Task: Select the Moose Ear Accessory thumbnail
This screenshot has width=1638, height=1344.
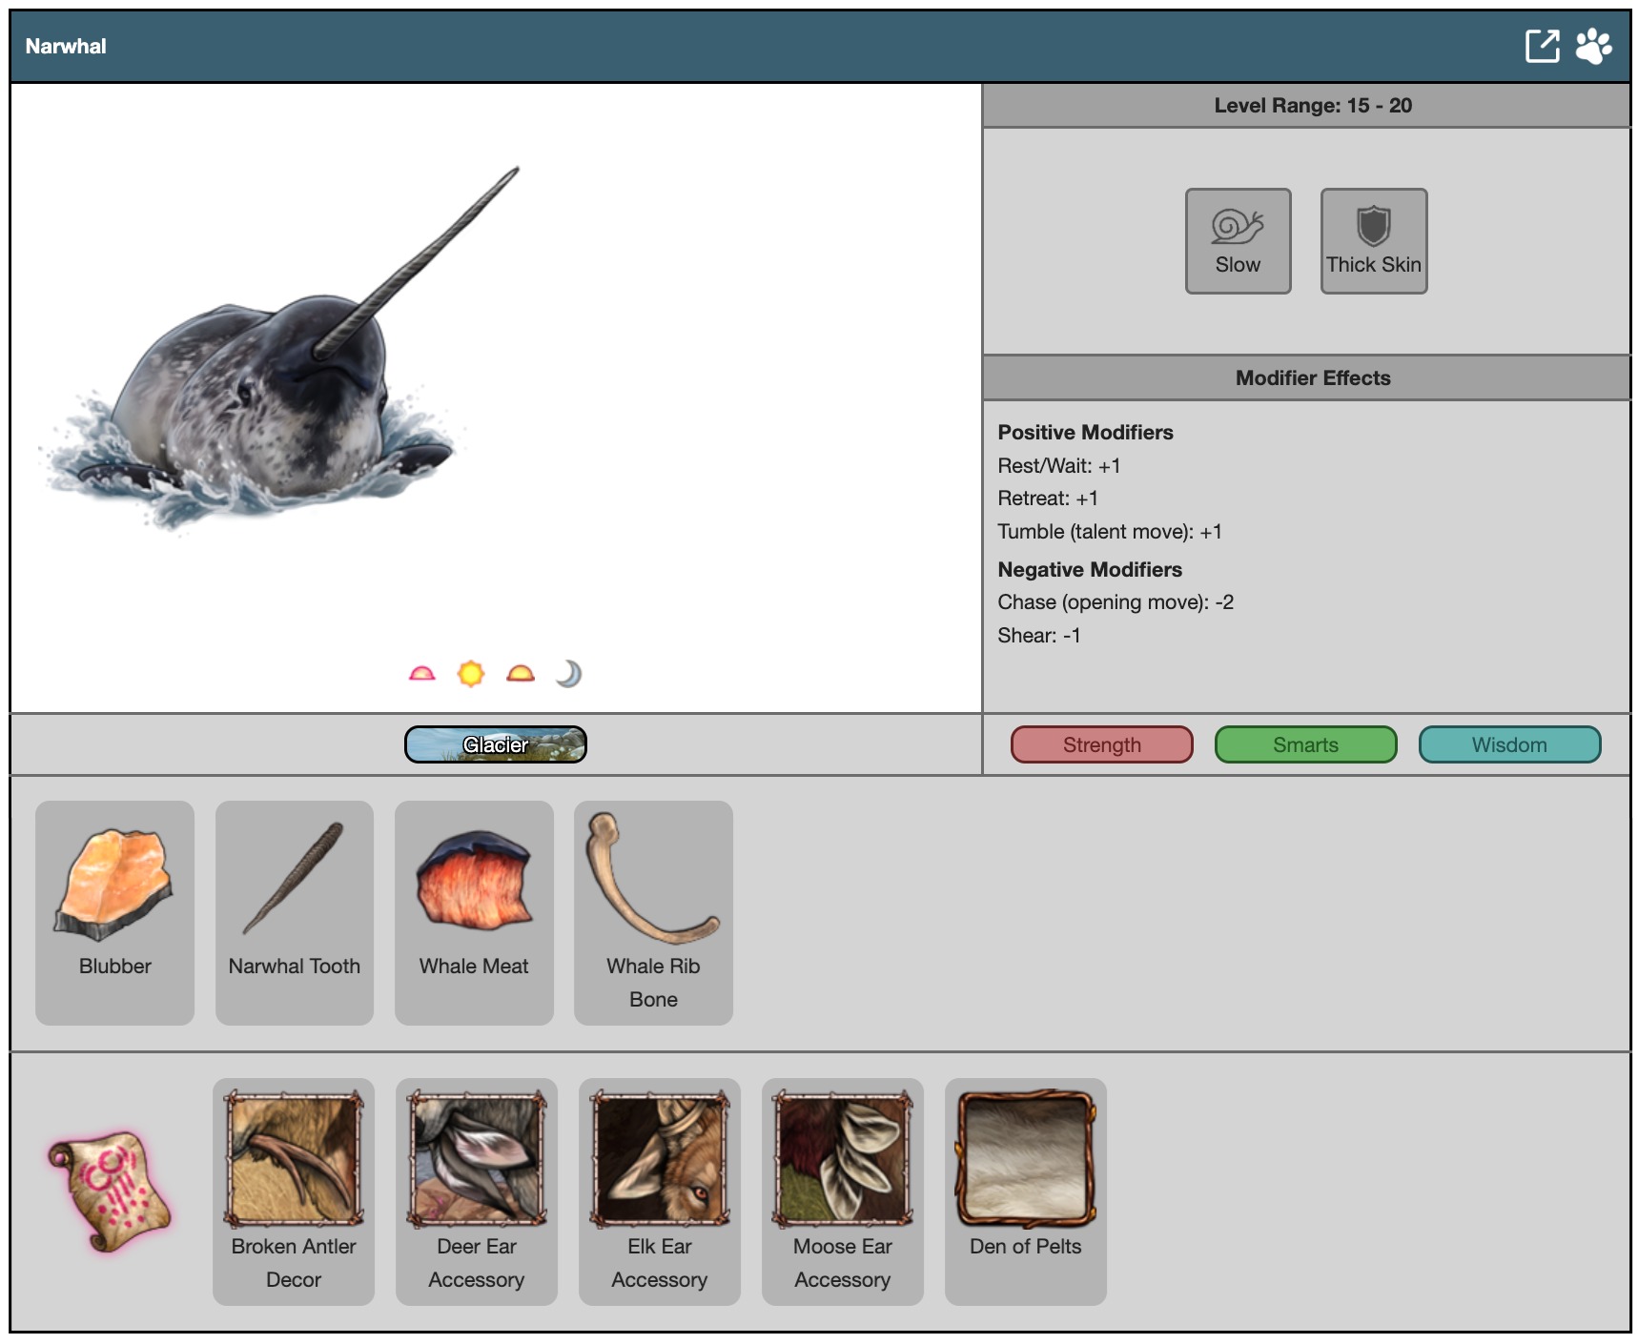Action: pos(843,1159)
